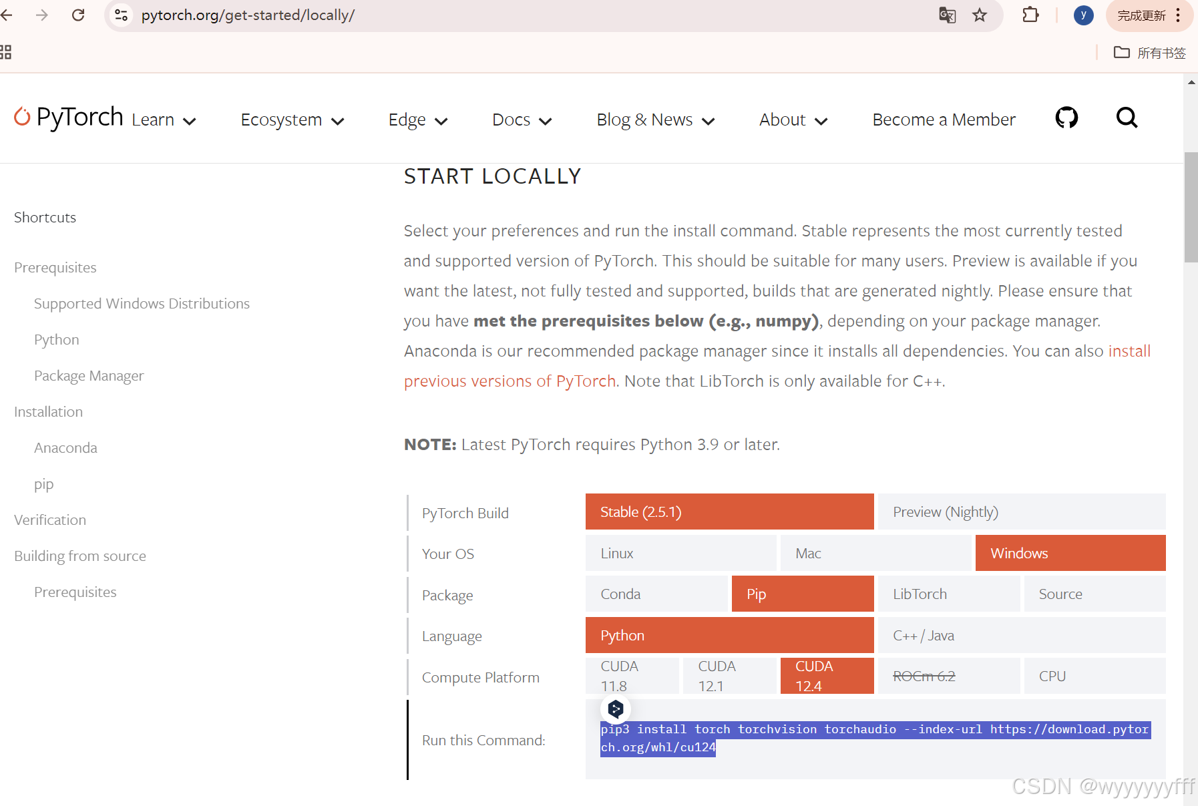
Task: Open the all bookmarks folder 所有书签
Action: (x=1150, y=53)
